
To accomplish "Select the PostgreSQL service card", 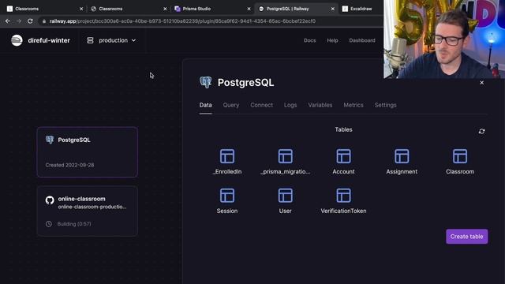I will tap(88, 152).
